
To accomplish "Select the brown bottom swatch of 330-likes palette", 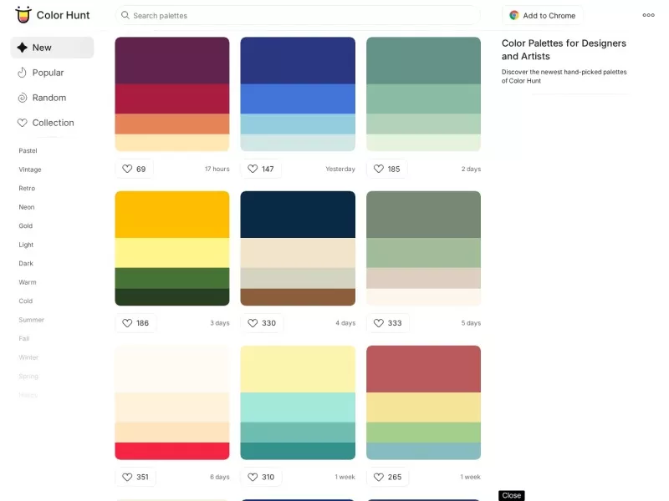I will point(298,297).
